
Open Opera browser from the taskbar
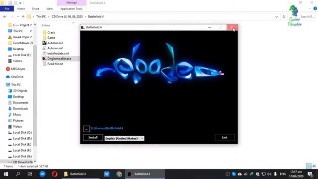tap(55, 174)
